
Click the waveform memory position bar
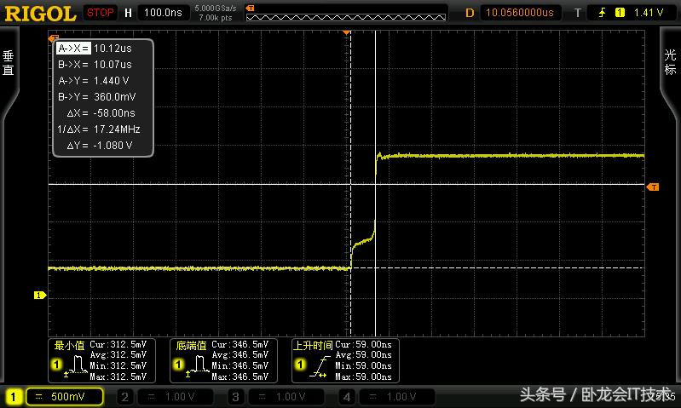tap(345, 14)
